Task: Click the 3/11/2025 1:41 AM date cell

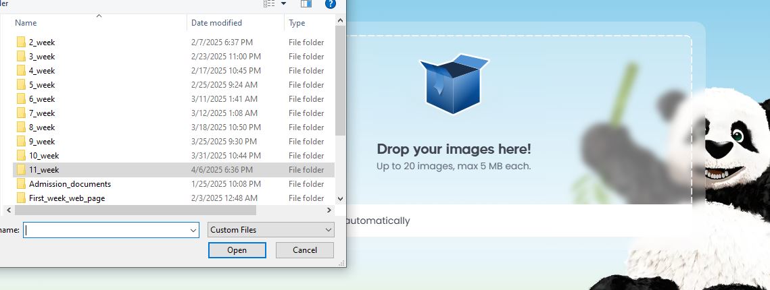Action: pos(224,99)
